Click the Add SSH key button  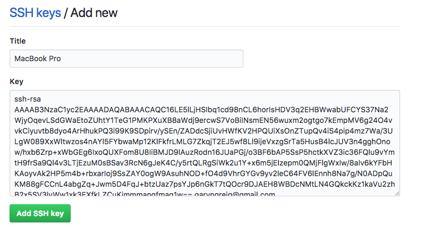click(x=40, y=213)
